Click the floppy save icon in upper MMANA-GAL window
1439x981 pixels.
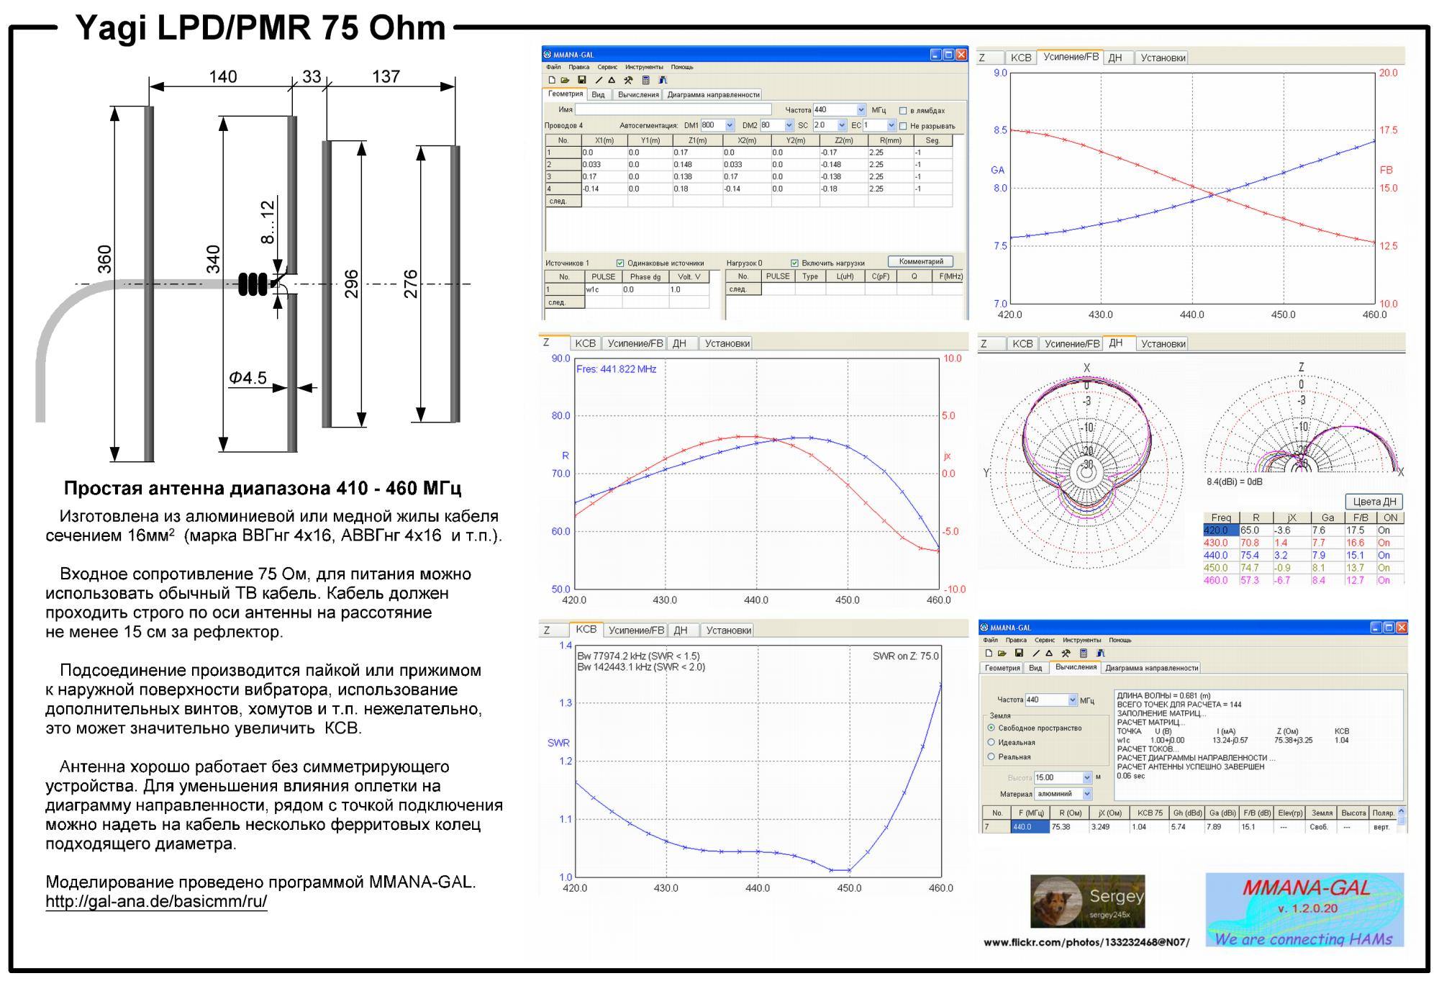click(581, 80)
